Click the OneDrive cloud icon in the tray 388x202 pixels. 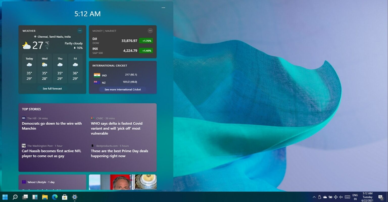coord(325,197)
